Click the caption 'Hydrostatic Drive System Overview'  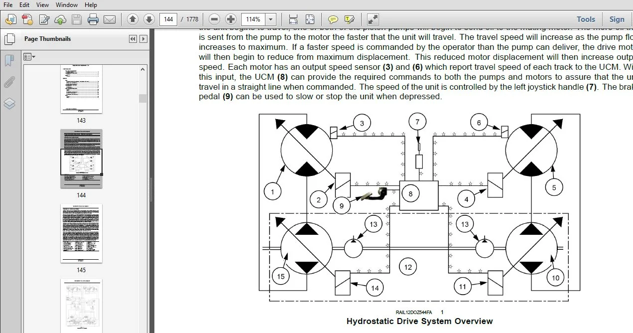coord(420,322)
